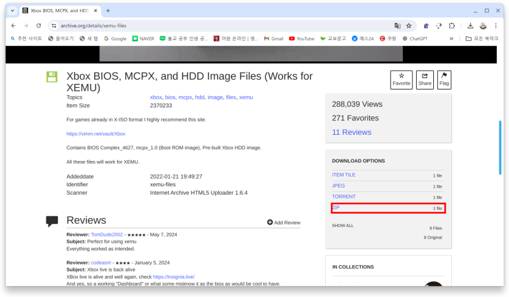The width and height of the screenshot is (509, 297).
Task: Open the Google bookmark
Action: pyautogui.click(x=115, y=39)
